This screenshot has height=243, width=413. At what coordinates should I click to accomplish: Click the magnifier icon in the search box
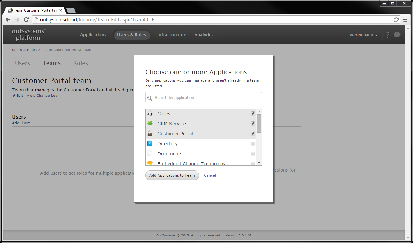[150, 97]
